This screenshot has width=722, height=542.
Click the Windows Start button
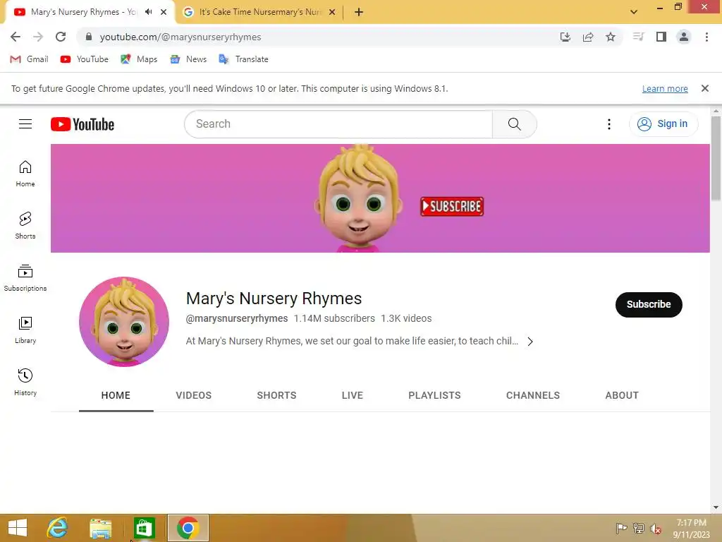pos(18,528)
